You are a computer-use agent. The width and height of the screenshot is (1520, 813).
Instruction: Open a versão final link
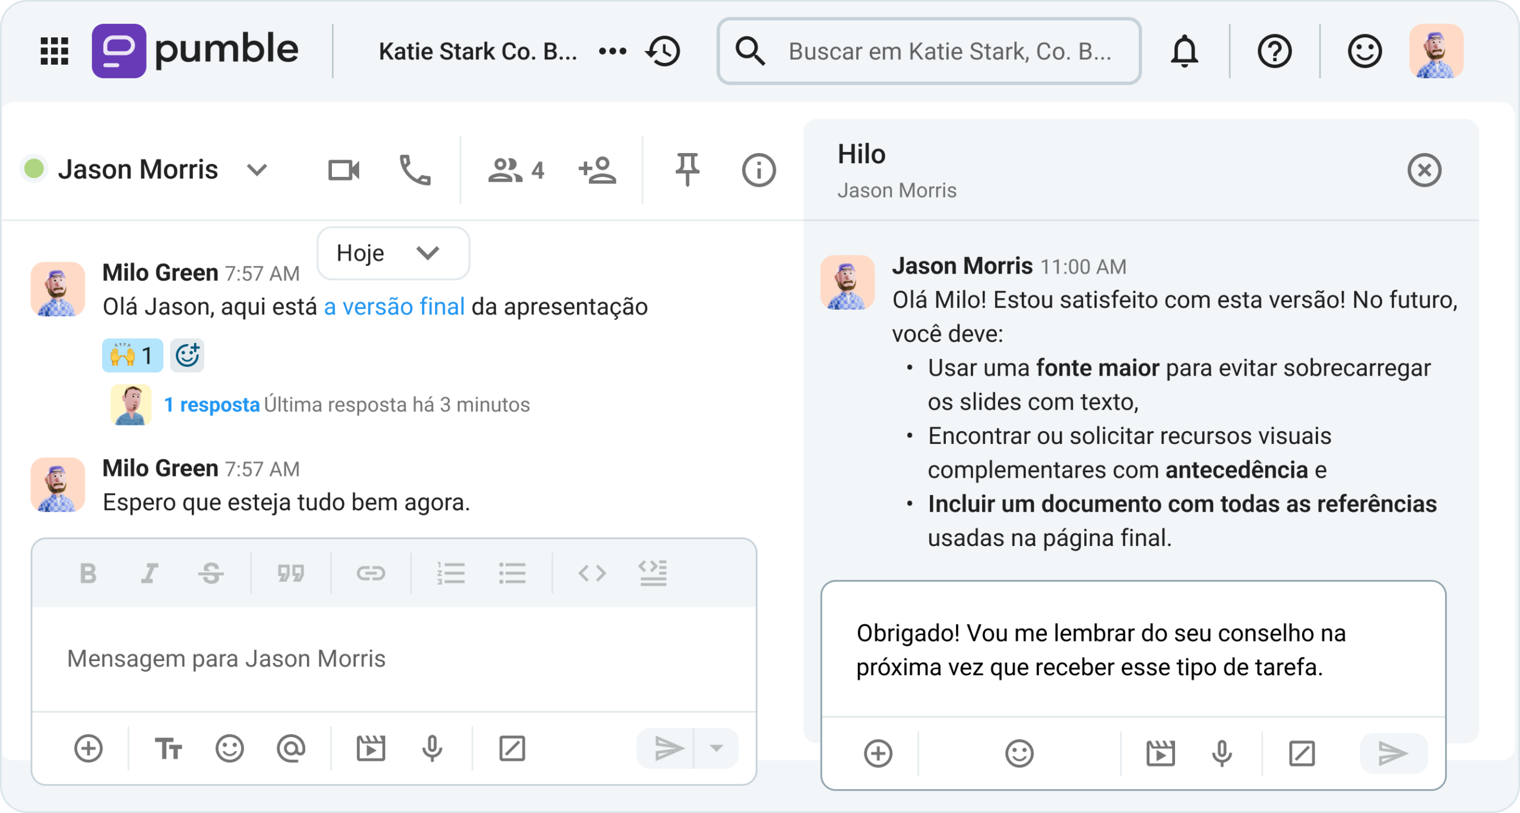(394, 306)
